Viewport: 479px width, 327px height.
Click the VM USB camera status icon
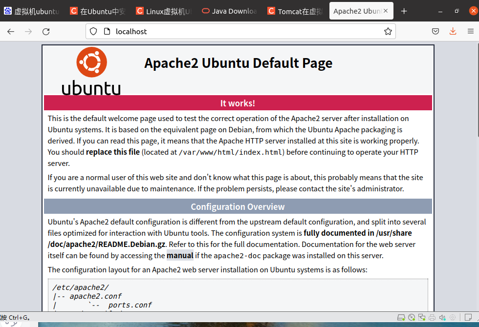(453, 318)
